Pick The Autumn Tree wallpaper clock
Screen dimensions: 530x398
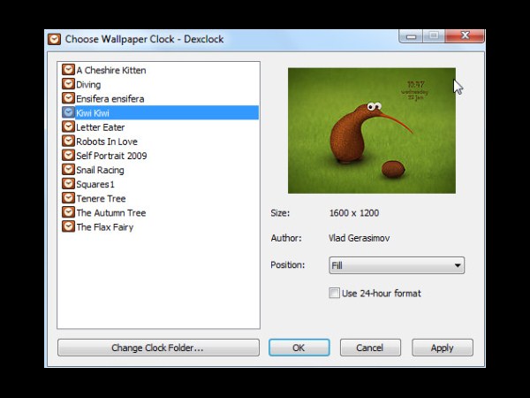(110, 212)
